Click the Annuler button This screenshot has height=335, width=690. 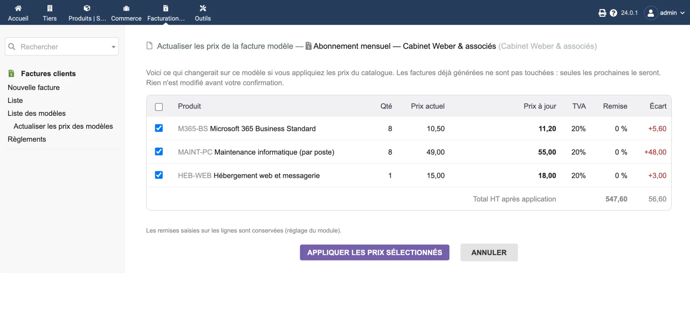point(489,252)
